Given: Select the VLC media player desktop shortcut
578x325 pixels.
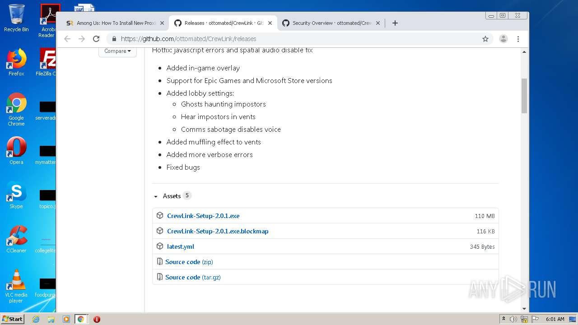Looking at the screenshot, I should pyautogui.click(x=16, y=286).
